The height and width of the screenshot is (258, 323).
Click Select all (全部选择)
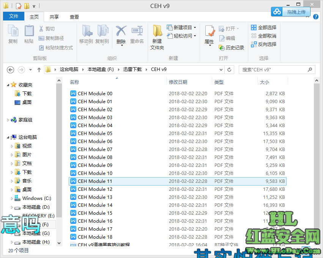(264, 27)
